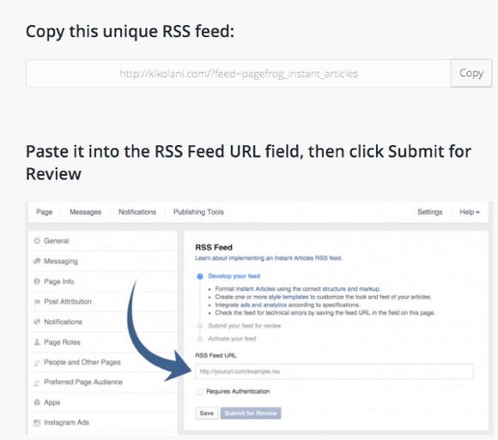Open the structure and markup link
This screenshot has width=498, height=440.
click(x=351, y=289)
